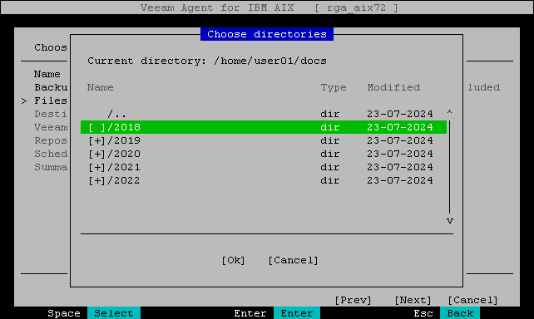This screenshot has width=534, height=319.
Task: Click the scroll down arrow of the directory list
Action: [449, 221]
